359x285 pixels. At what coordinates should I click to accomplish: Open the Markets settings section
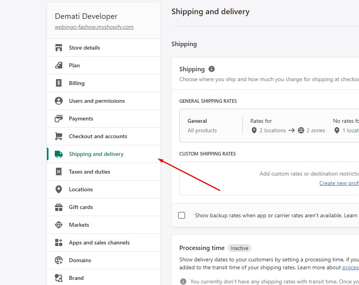pos(79,225)
